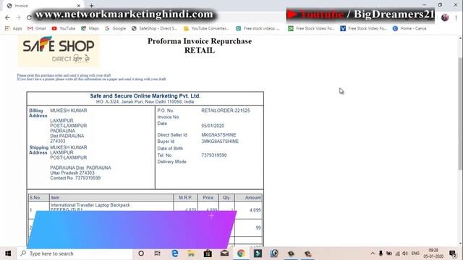
Task: Open the Chrome profile avatar
Action: coord(445,17)
